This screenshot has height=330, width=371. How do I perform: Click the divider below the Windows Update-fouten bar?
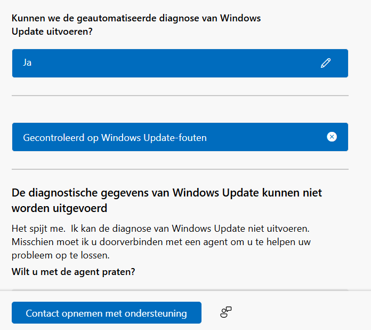pyautogui.click(x=180, y=169)
